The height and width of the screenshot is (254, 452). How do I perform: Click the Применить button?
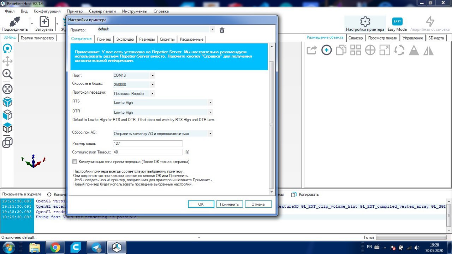(x=230, y=204)
